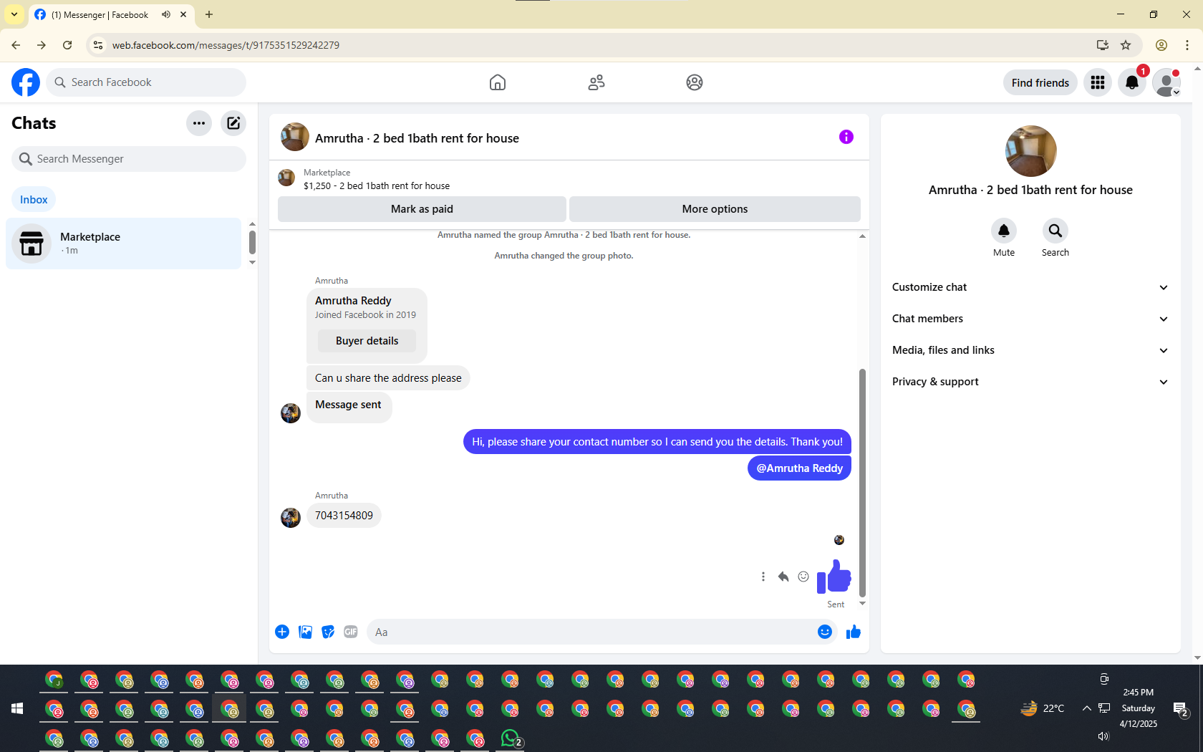Click Find friends button
Screen dimensions: 1203x752
click(x=1040, y=82)
